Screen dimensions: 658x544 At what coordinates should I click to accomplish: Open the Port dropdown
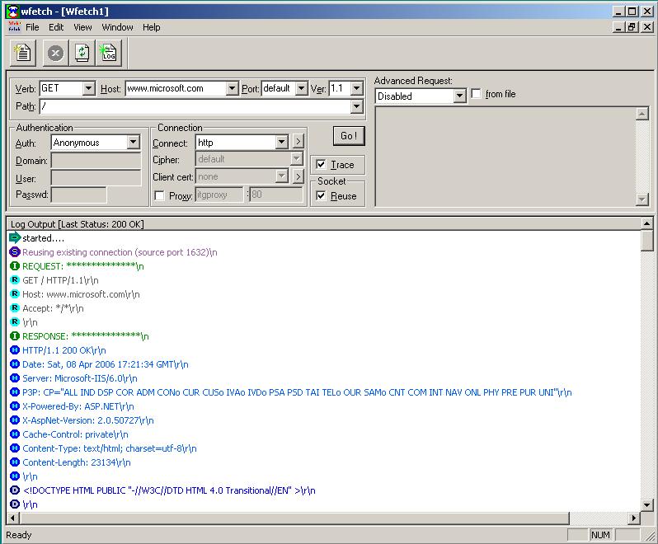click(x=301, y=88)
